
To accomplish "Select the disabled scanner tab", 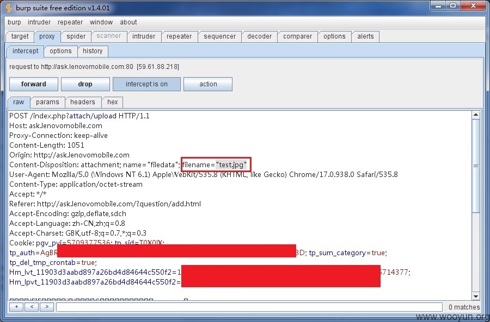I will 109,36.
